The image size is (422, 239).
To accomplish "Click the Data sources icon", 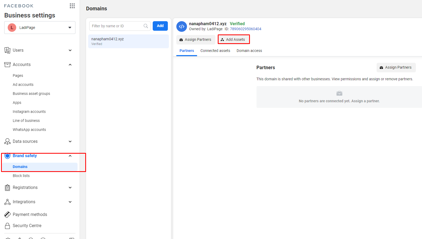I will [x=7, y=141].
